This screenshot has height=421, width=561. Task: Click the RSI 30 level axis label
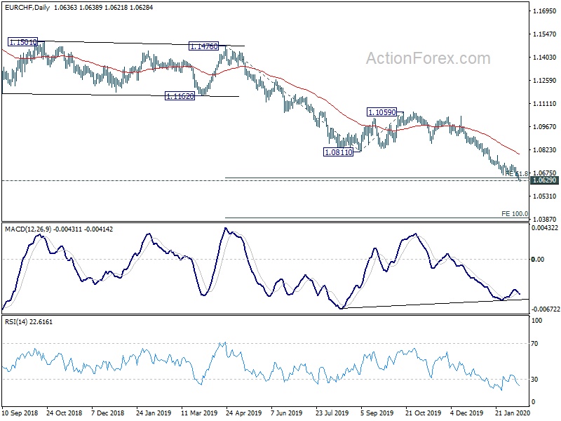coord(534,380)
